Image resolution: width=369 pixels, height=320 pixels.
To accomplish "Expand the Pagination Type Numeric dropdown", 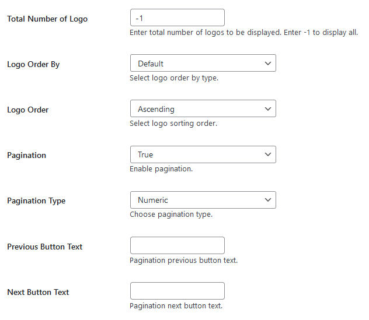I will pos(203,200).
